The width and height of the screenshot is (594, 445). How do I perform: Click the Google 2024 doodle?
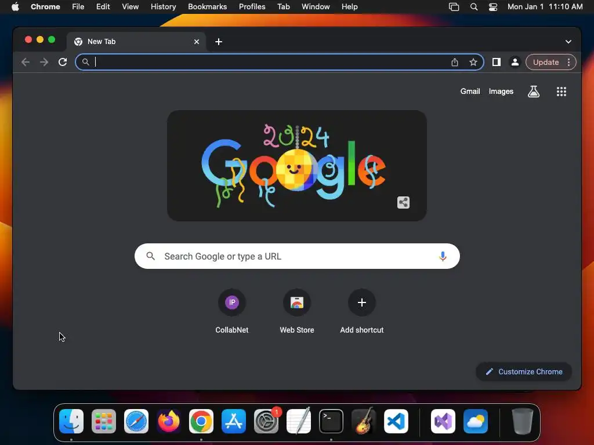[x=297, y=166]
